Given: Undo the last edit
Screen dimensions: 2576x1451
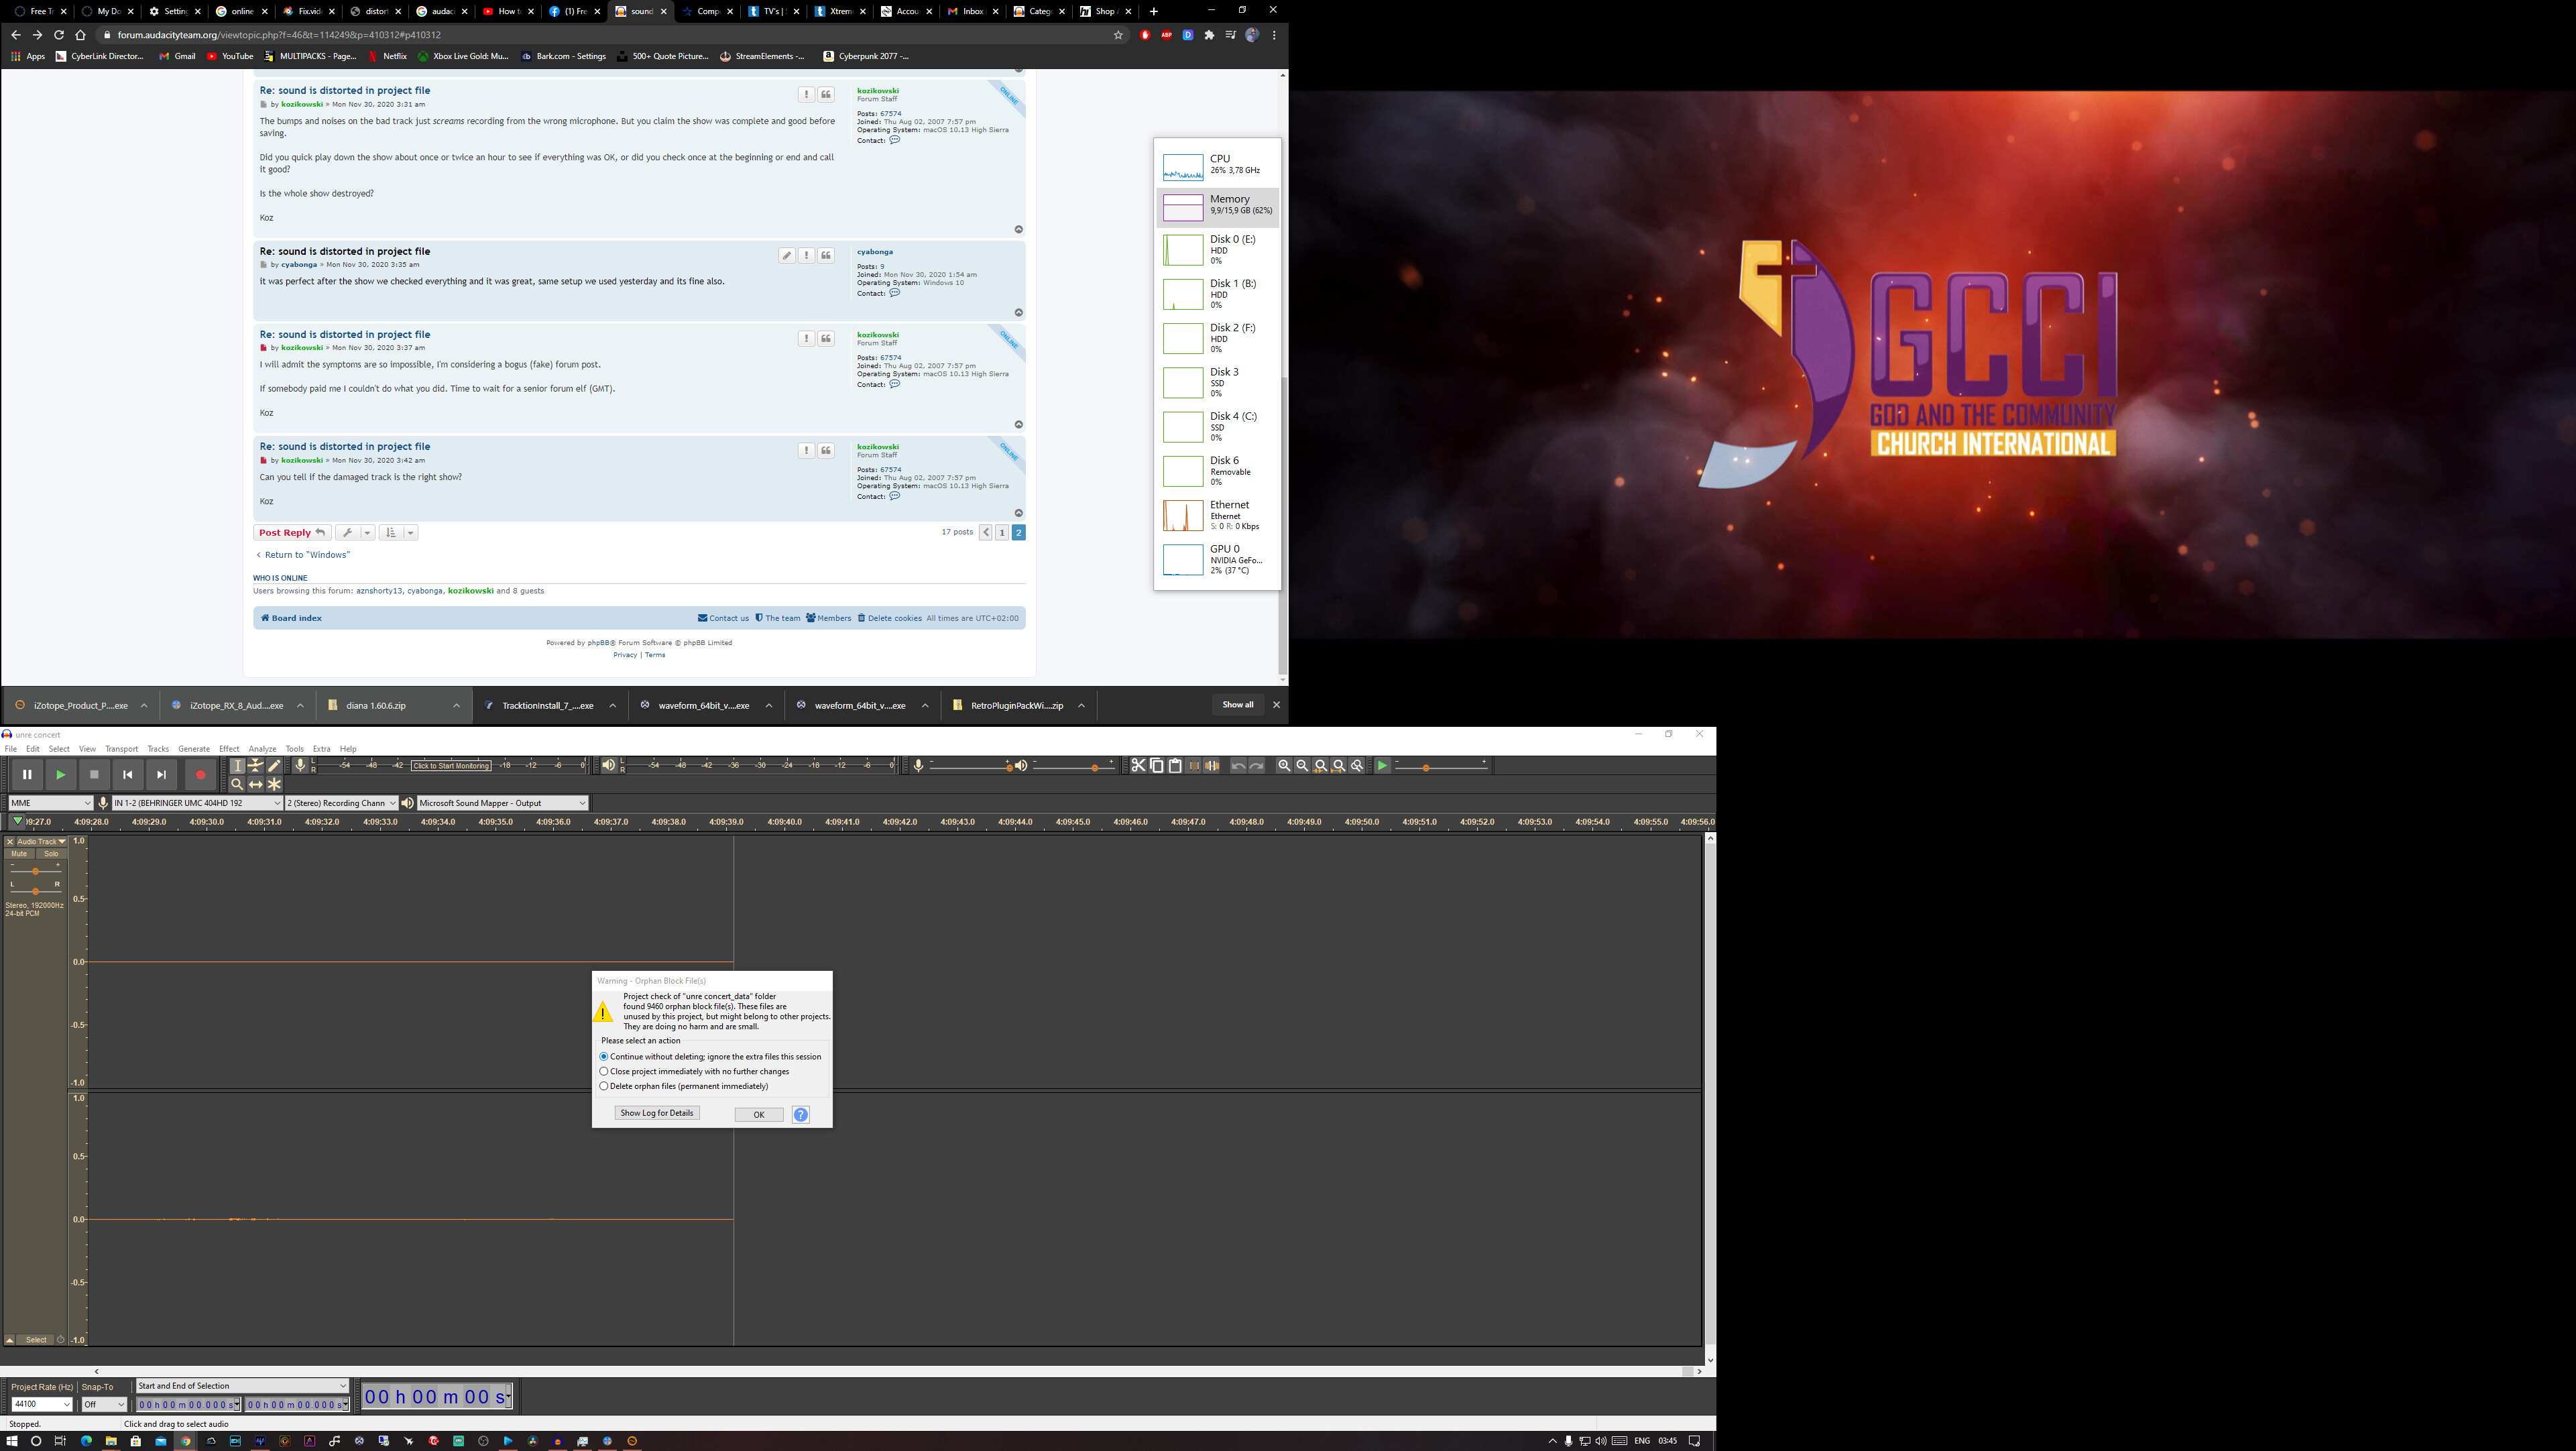Looking at the screenshot, I should point(1239,766).
